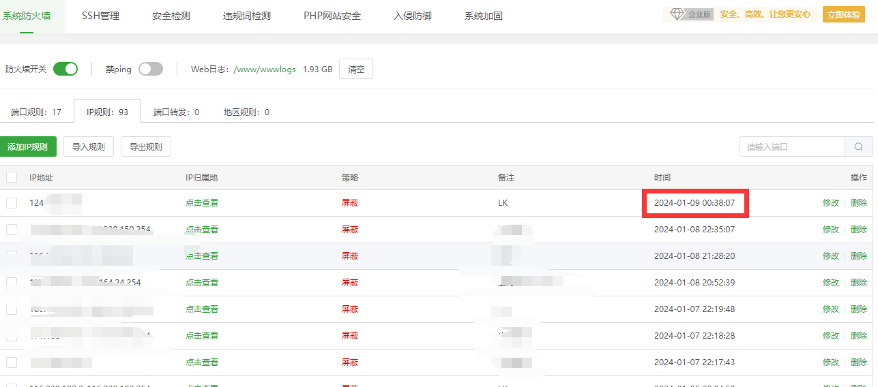Click 修改 in the 2024-01-07 22:19:48 row
This screenshot has width=878, height=387.
point(831,309)
